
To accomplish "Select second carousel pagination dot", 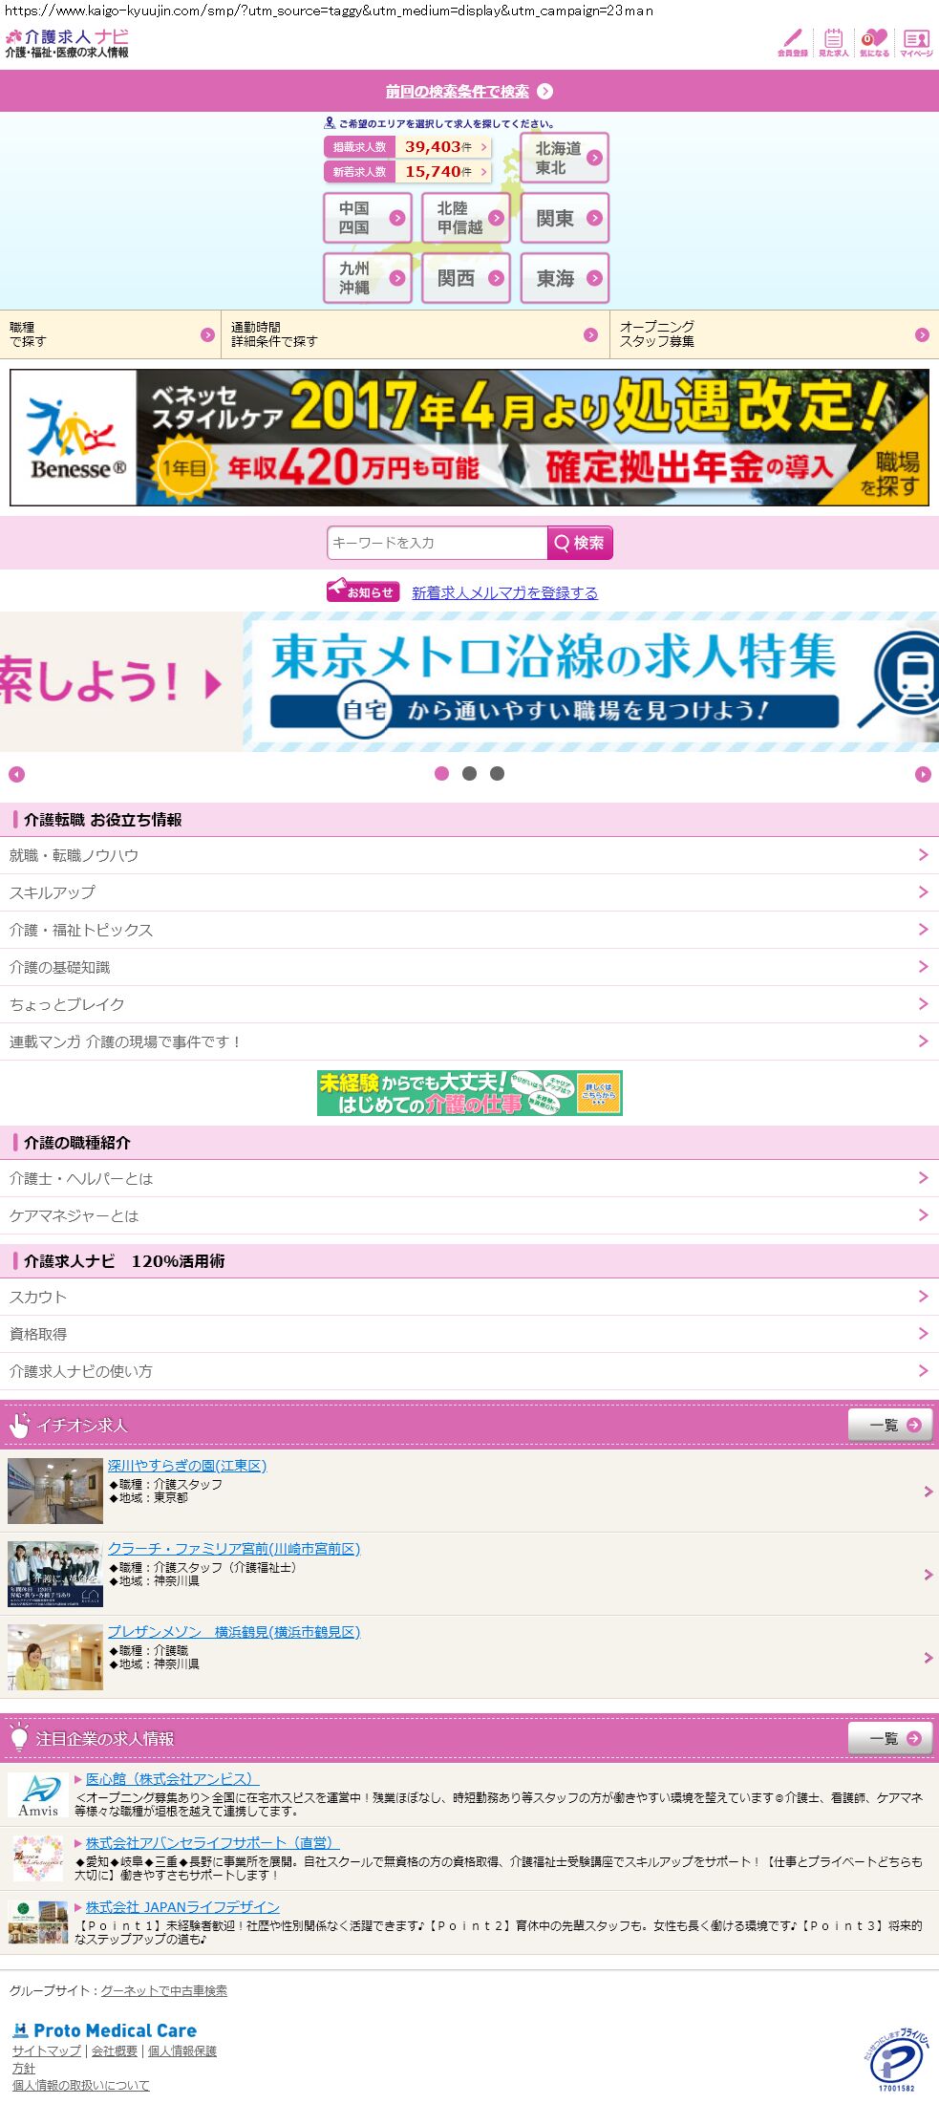I will tap(469, 774).
